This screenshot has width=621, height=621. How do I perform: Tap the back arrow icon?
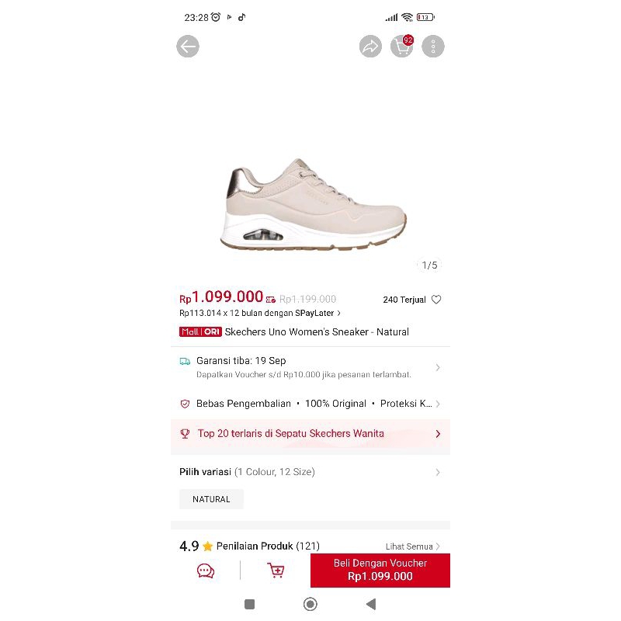[188, 47]
